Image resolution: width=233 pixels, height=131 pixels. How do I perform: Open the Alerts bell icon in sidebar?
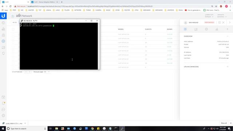[x=3, y=103]
